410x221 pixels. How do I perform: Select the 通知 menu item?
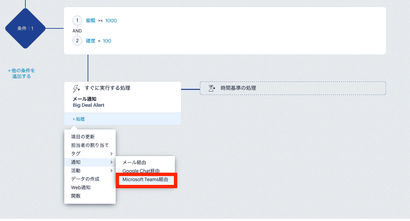(x=90, y=162)
